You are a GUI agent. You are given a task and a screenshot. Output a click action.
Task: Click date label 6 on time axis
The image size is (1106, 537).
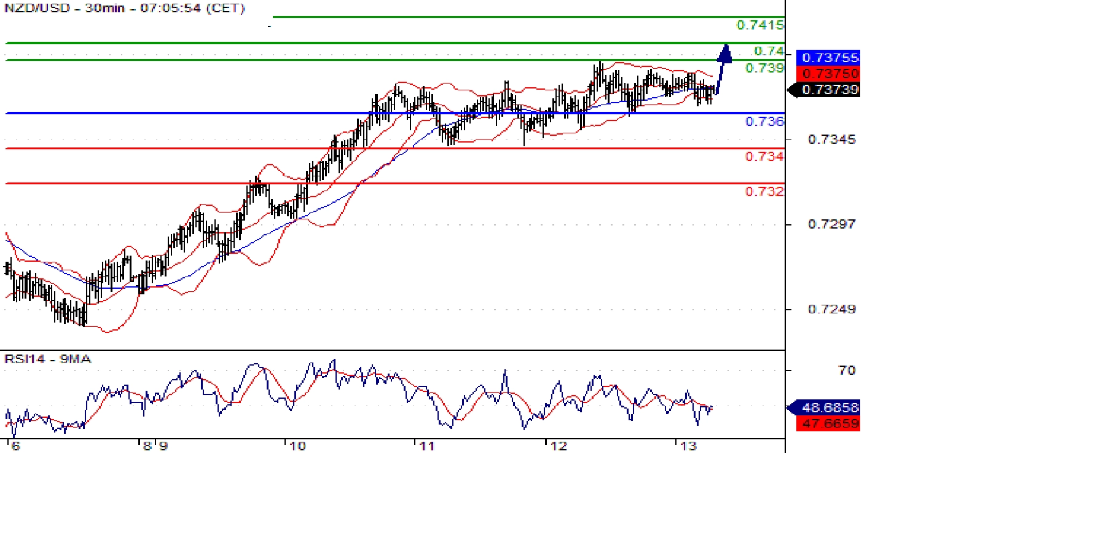pyautogui.click(x=16, y=447)
